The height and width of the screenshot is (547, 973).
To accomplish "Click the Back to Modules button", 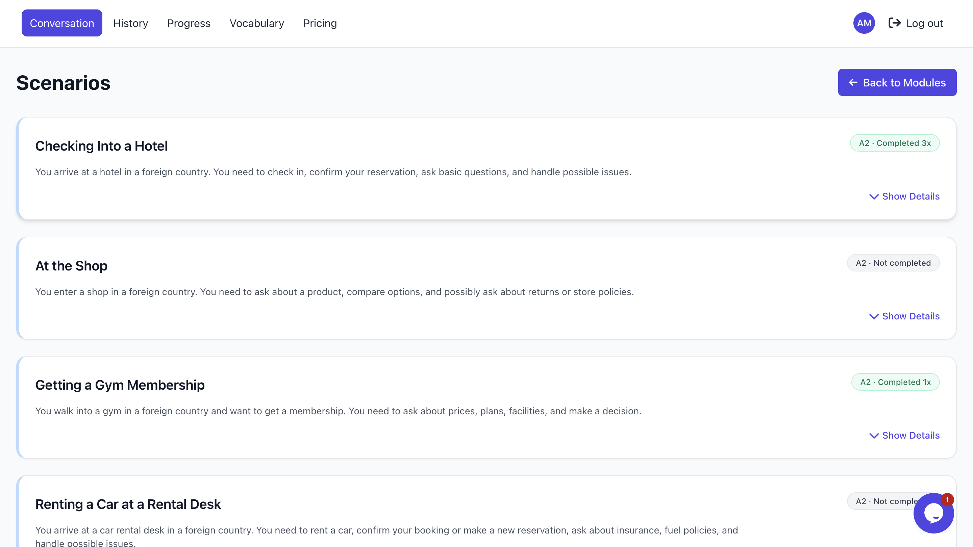I will point(897,82).
